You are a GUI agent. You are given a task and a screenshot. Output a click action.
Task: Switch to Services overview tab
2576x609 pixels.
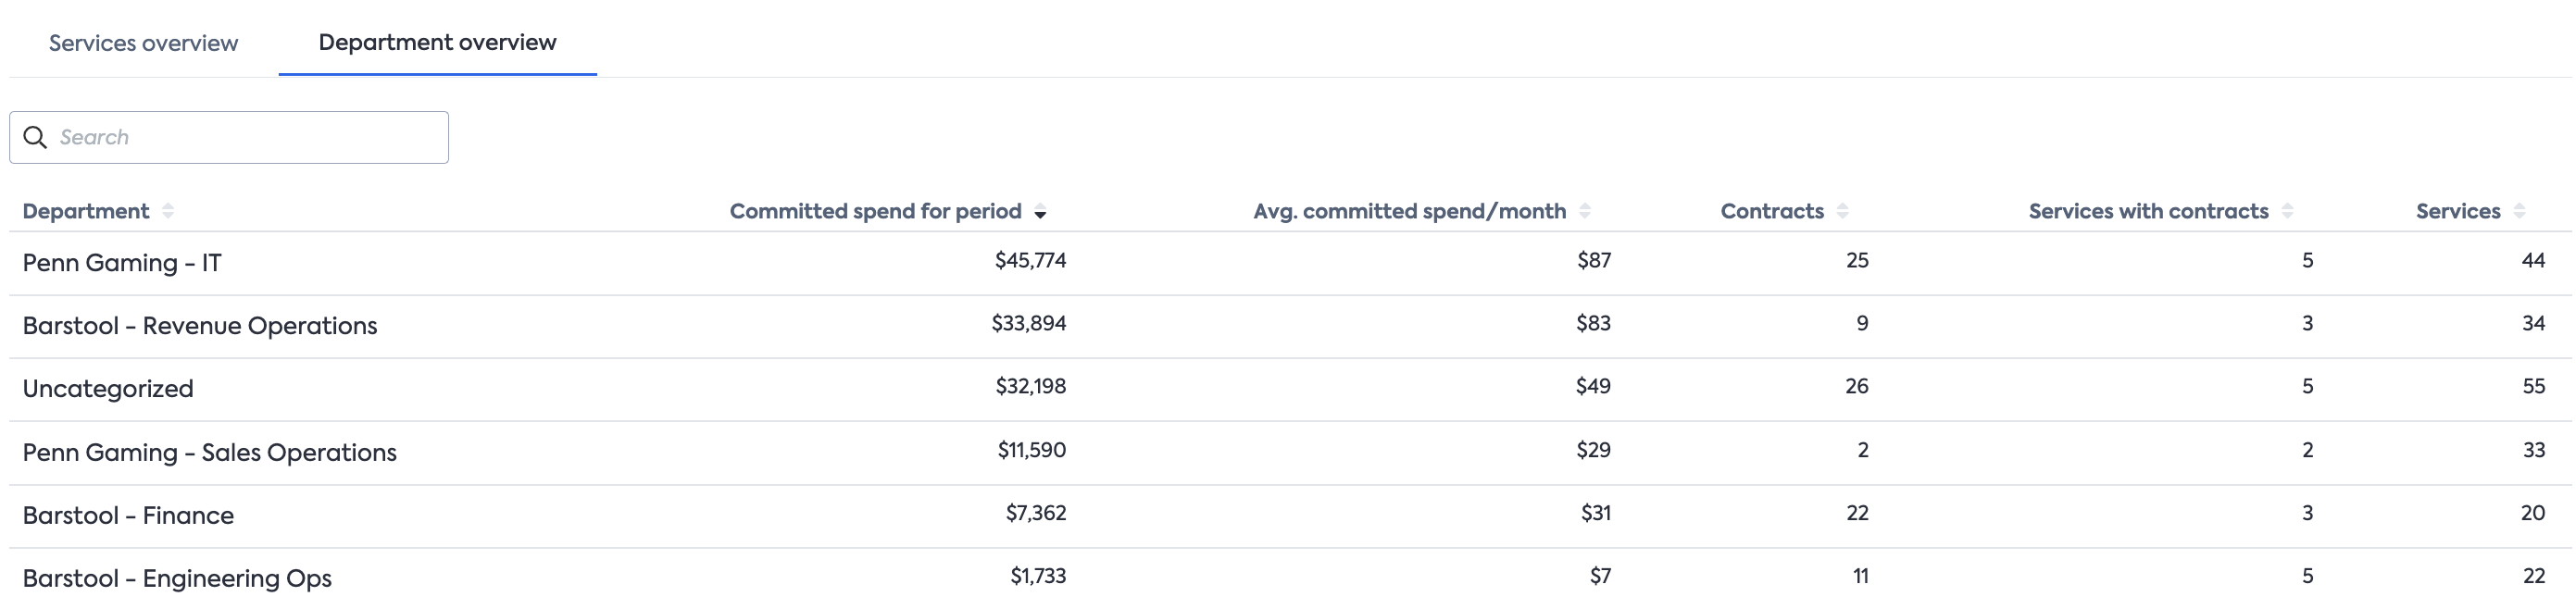(143, 43)
